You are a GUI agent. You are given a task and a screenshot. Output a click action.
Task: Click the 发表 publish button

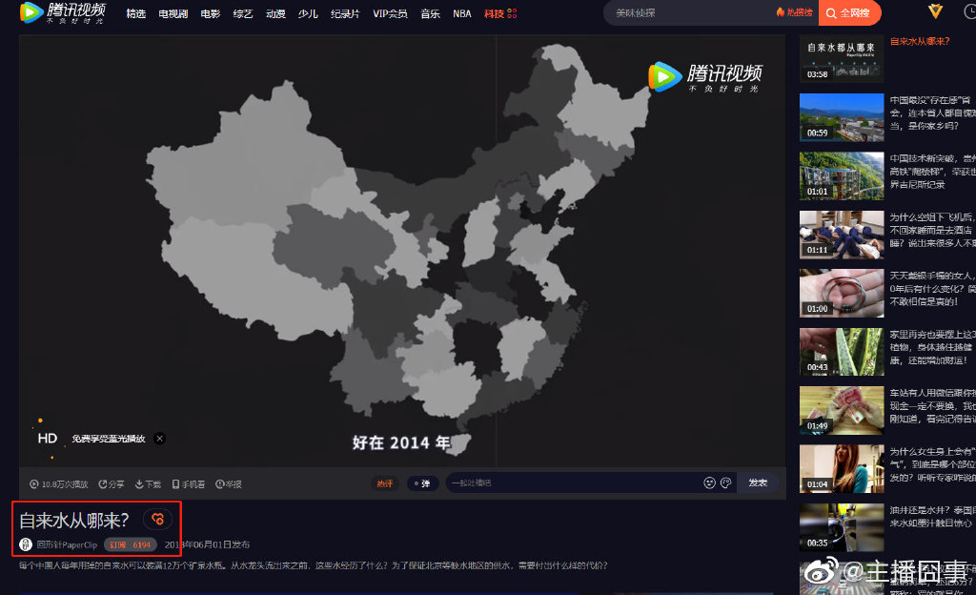click(758, 483)
